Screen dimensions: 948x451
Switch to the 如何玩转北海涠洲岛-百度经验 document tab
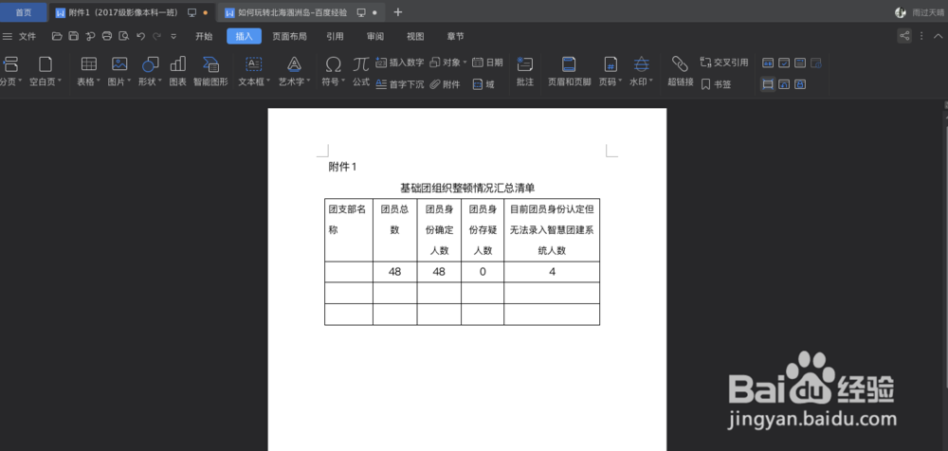[301, 12]
